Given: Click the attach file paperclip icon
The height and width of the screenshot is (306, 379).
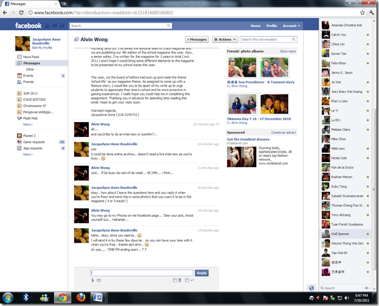Looking at the screenshot, I should coord(93,280).
